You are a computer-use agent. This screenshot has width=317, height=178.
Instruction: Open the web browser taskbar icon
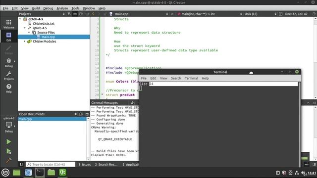click(28, 173)
